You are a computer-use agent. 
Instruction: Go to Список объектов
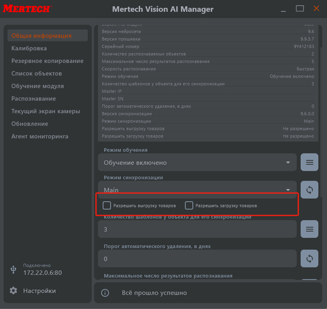(x=36, y=73)
